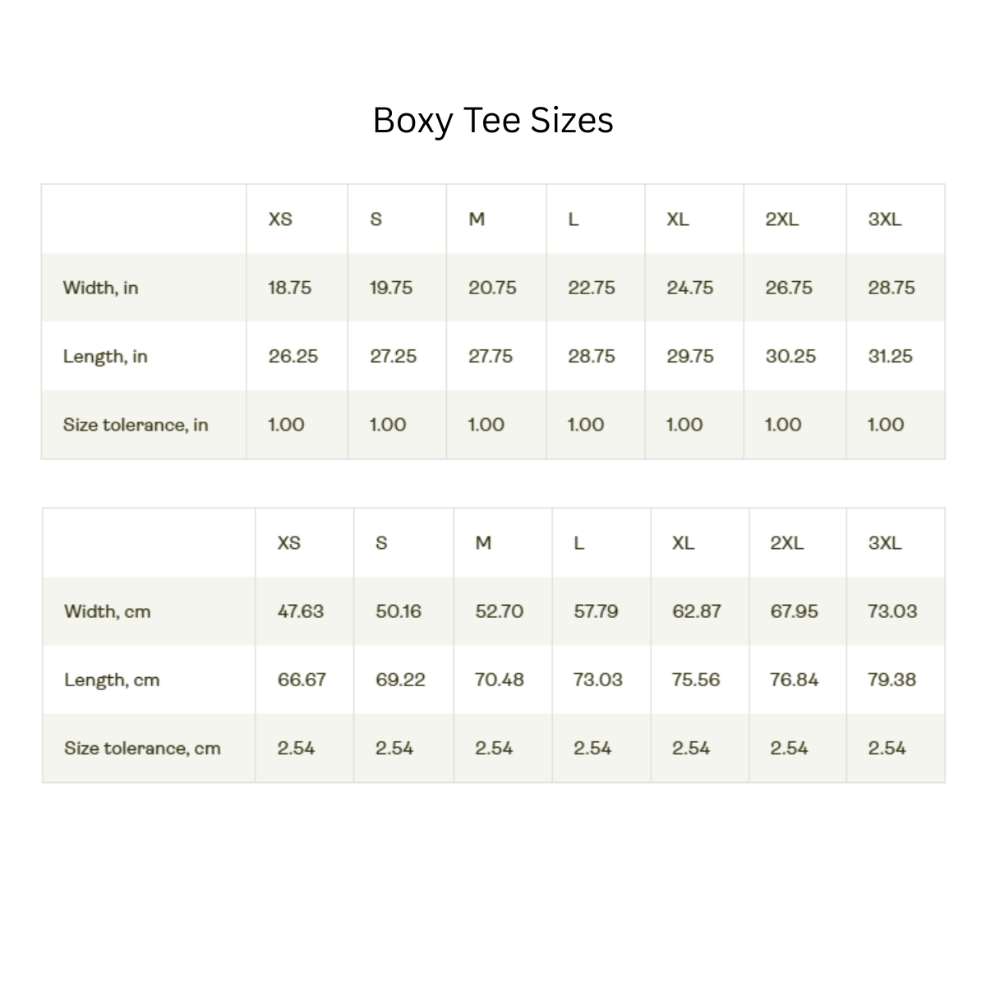Click the 28.75 width cell in inches table
The width and height of the screenshot is (986, 986).
point(891,288)
